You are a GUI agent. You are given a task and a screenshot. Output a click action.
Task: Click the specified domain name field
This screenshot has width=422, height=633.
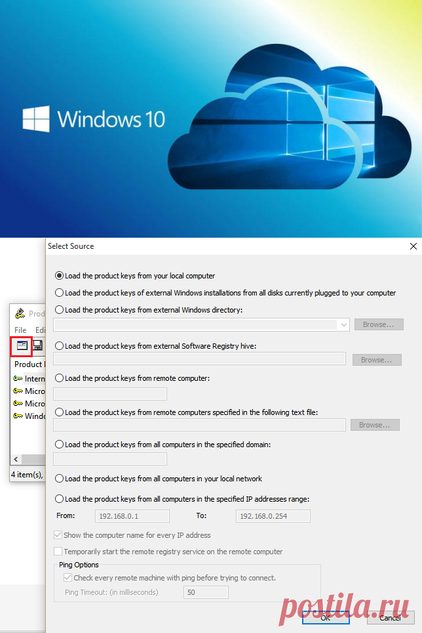coord(110,458)
